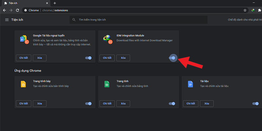Click the Tiện ích page title
262x131 pixels.
tap(17, 20)
